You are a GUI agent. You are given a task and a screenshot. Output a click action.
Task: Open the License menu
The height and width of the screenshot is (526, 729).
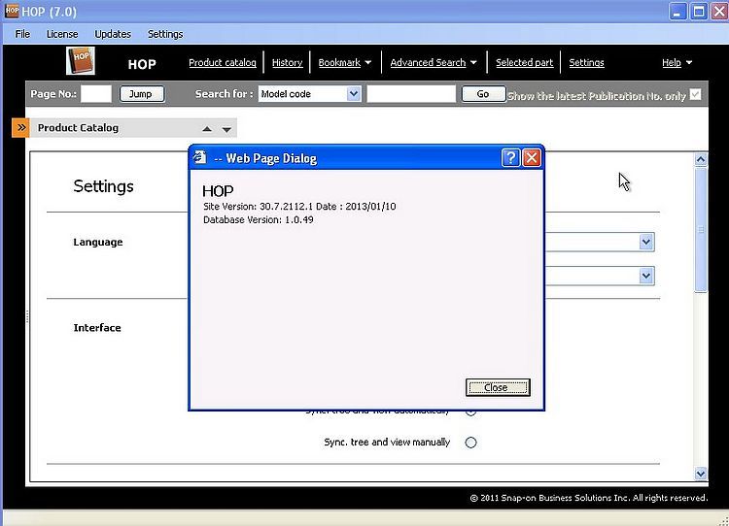(x=62, y=34)
